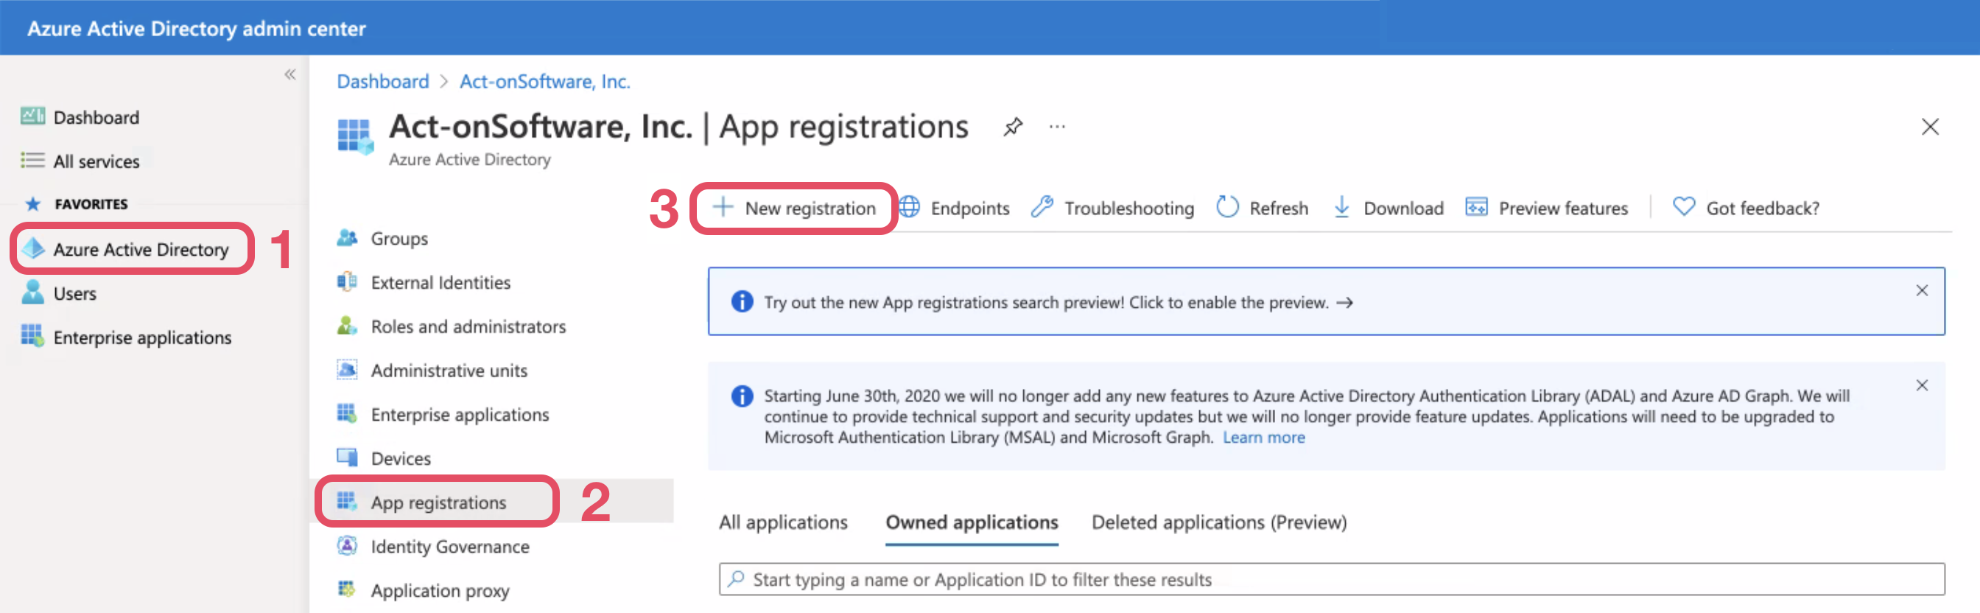Close the App registrations blade
Screen dimensions: 1980x613
click(x=1930, y=126)
